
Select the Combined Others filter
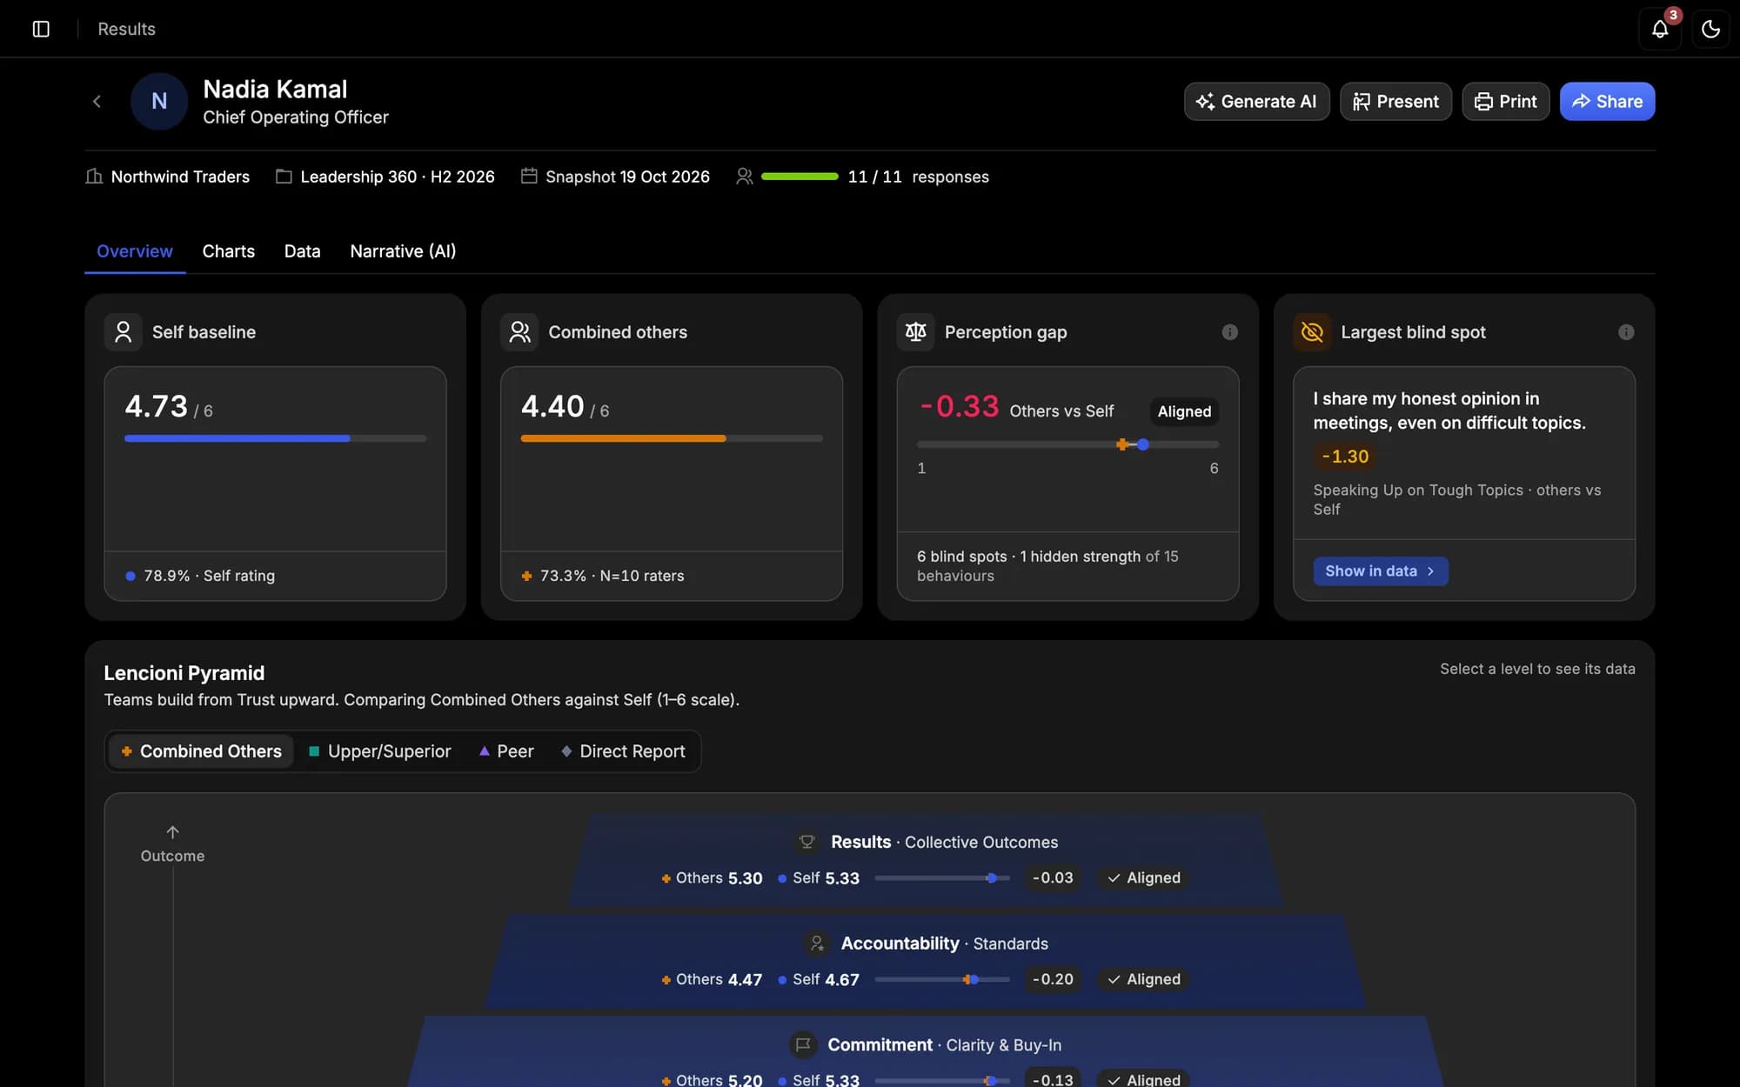point(201,751)
